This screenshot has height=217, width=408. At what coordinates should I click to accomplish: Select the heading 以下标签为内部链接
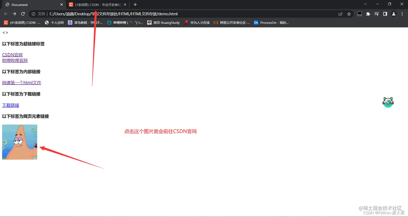[21, 72]
